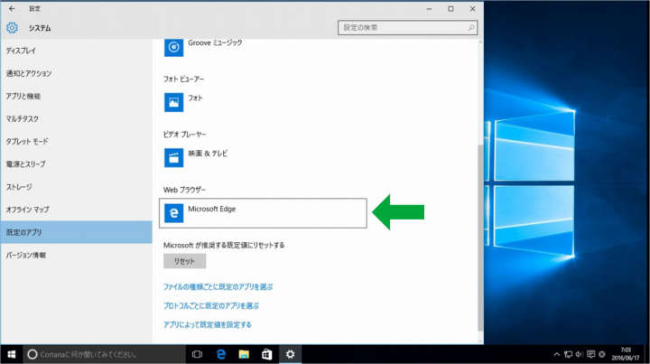
Task: Click the volume tray icon
Action: [x=579, y=354]
